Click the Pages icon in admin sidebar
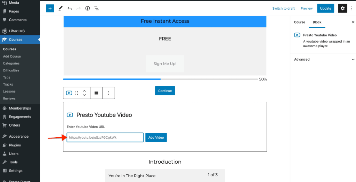 pyautogui.click(x=4, y=11)
